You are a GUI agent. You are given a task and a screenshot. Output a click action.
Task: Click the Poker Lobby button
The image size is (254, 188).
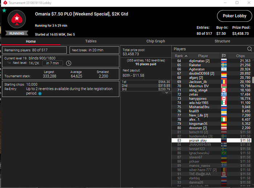(234, 16)
